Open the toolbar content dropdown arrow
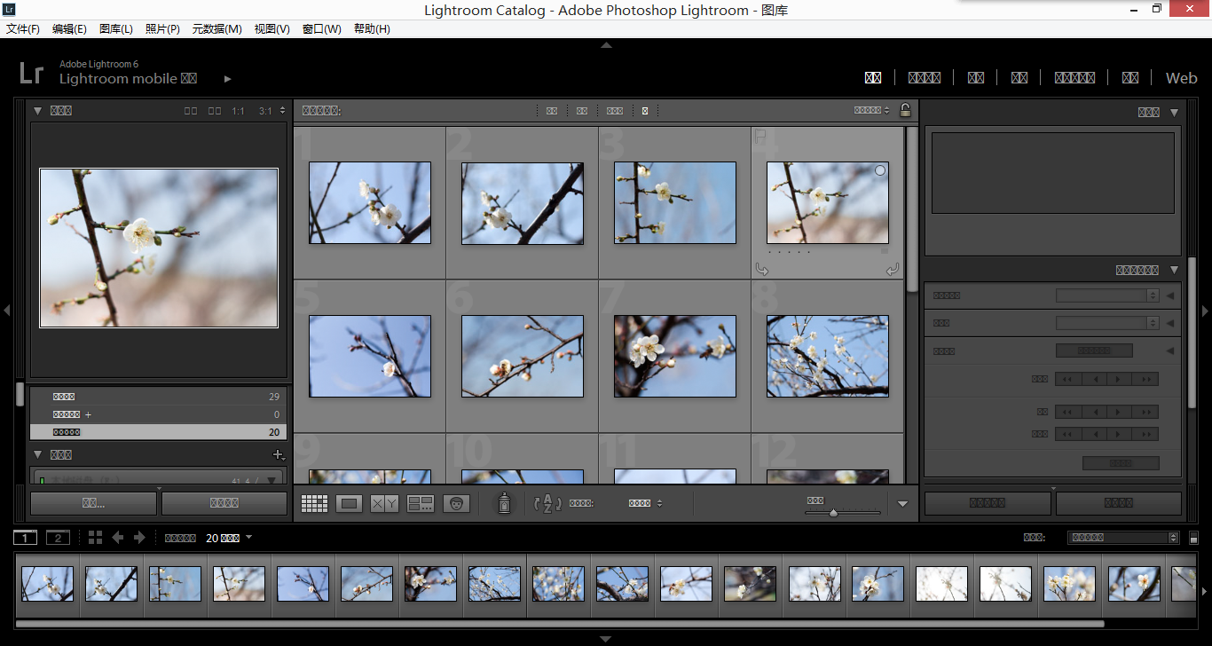 coord(902,504)
